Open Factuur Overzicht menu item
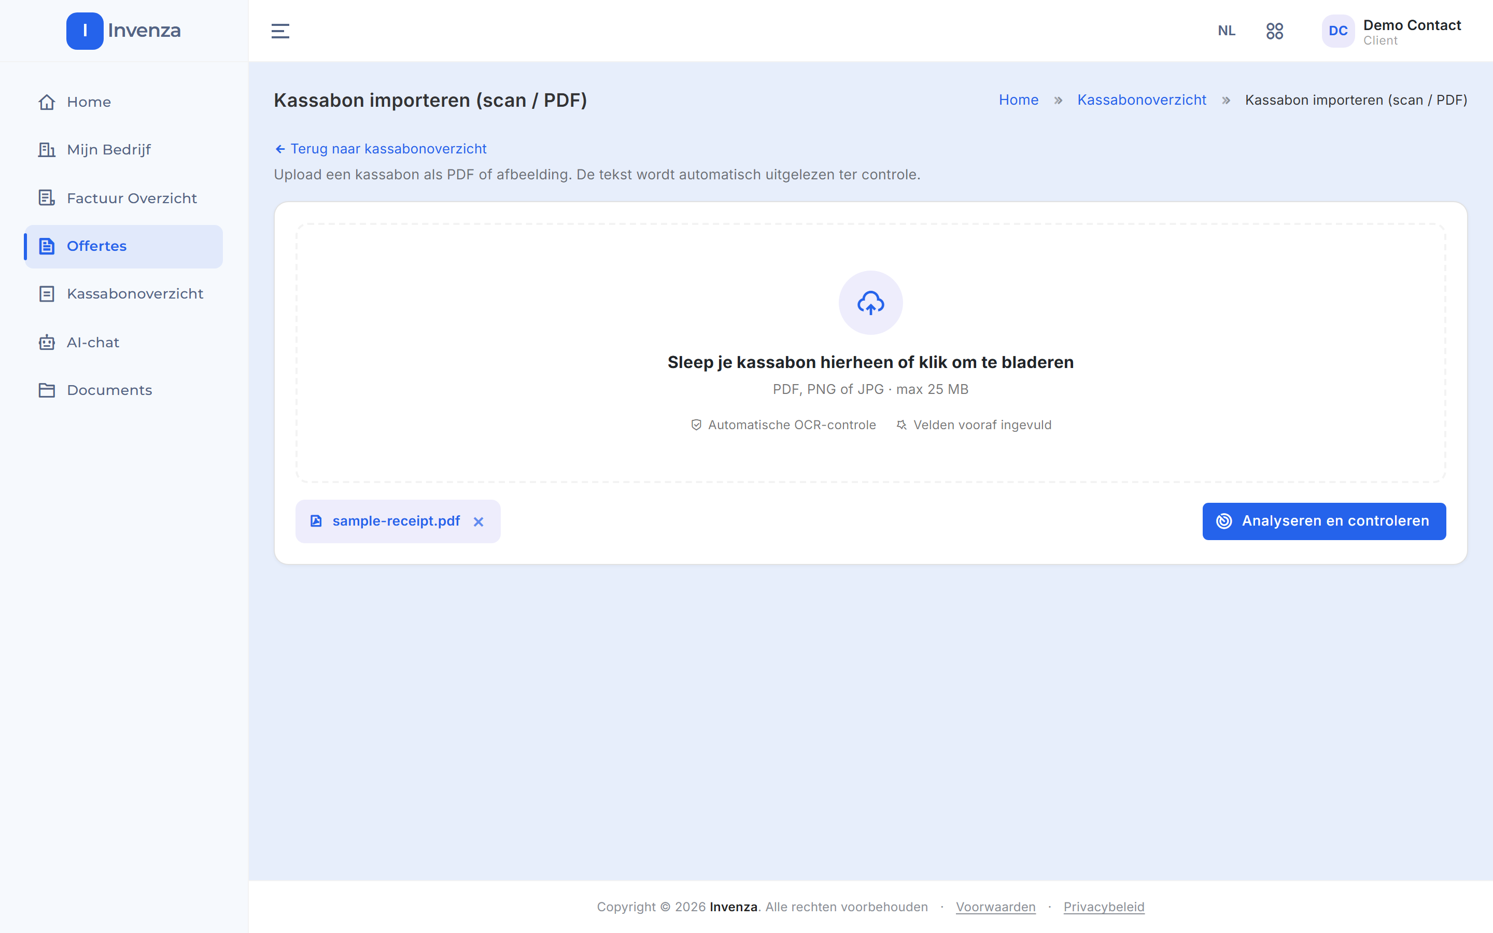The height and width of the screenshot is (933, 1493). [x=123, y=198]
